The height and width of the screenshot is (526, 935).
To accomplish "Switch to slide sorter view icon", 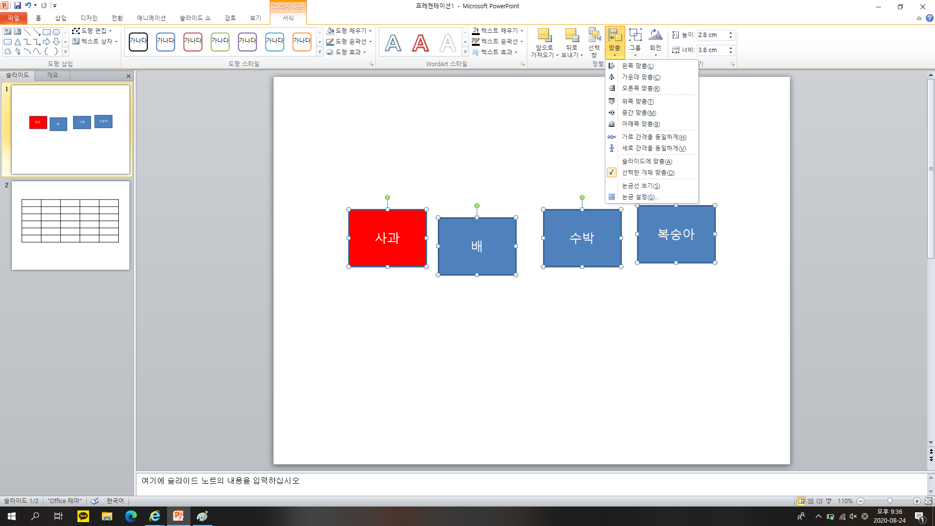I will [810, 501].
